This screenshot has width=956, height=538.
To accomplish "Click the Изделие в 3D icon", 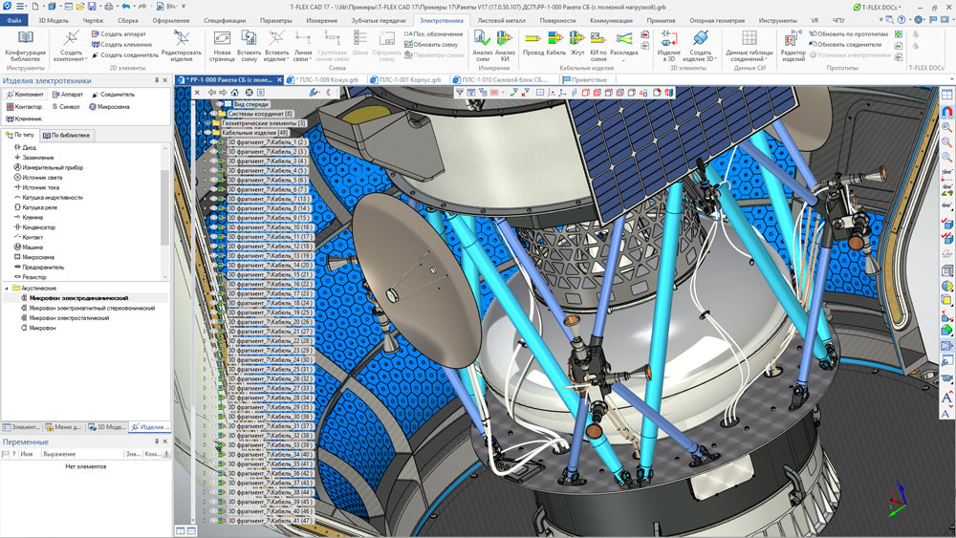I will 668,39.
